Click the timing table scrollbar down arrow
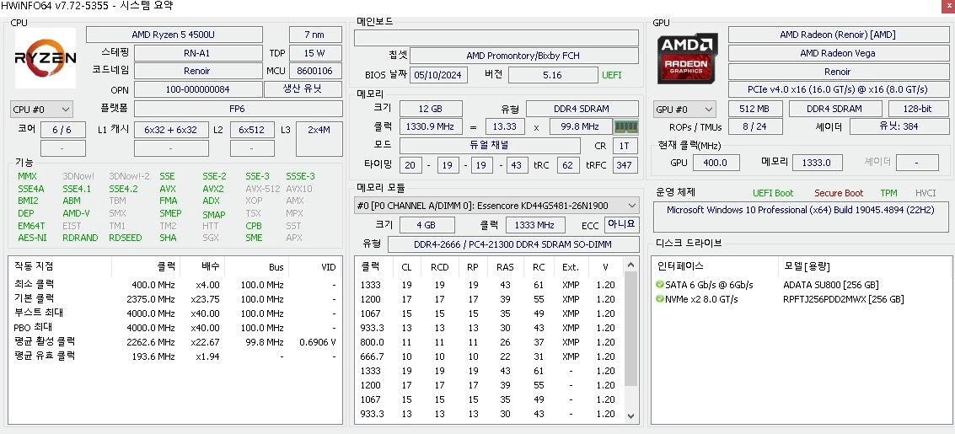The width and height of the screenshot is (955, 434). point(631,416)
